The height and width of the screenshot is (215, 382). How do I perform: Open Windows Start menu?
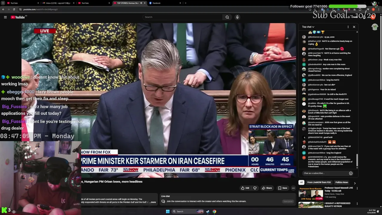tap(168, 211)
